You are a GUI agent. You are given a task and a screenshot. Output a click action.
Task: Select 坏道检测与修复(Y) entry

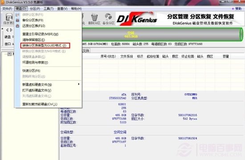pyautogui.click(x=35, y=62)
